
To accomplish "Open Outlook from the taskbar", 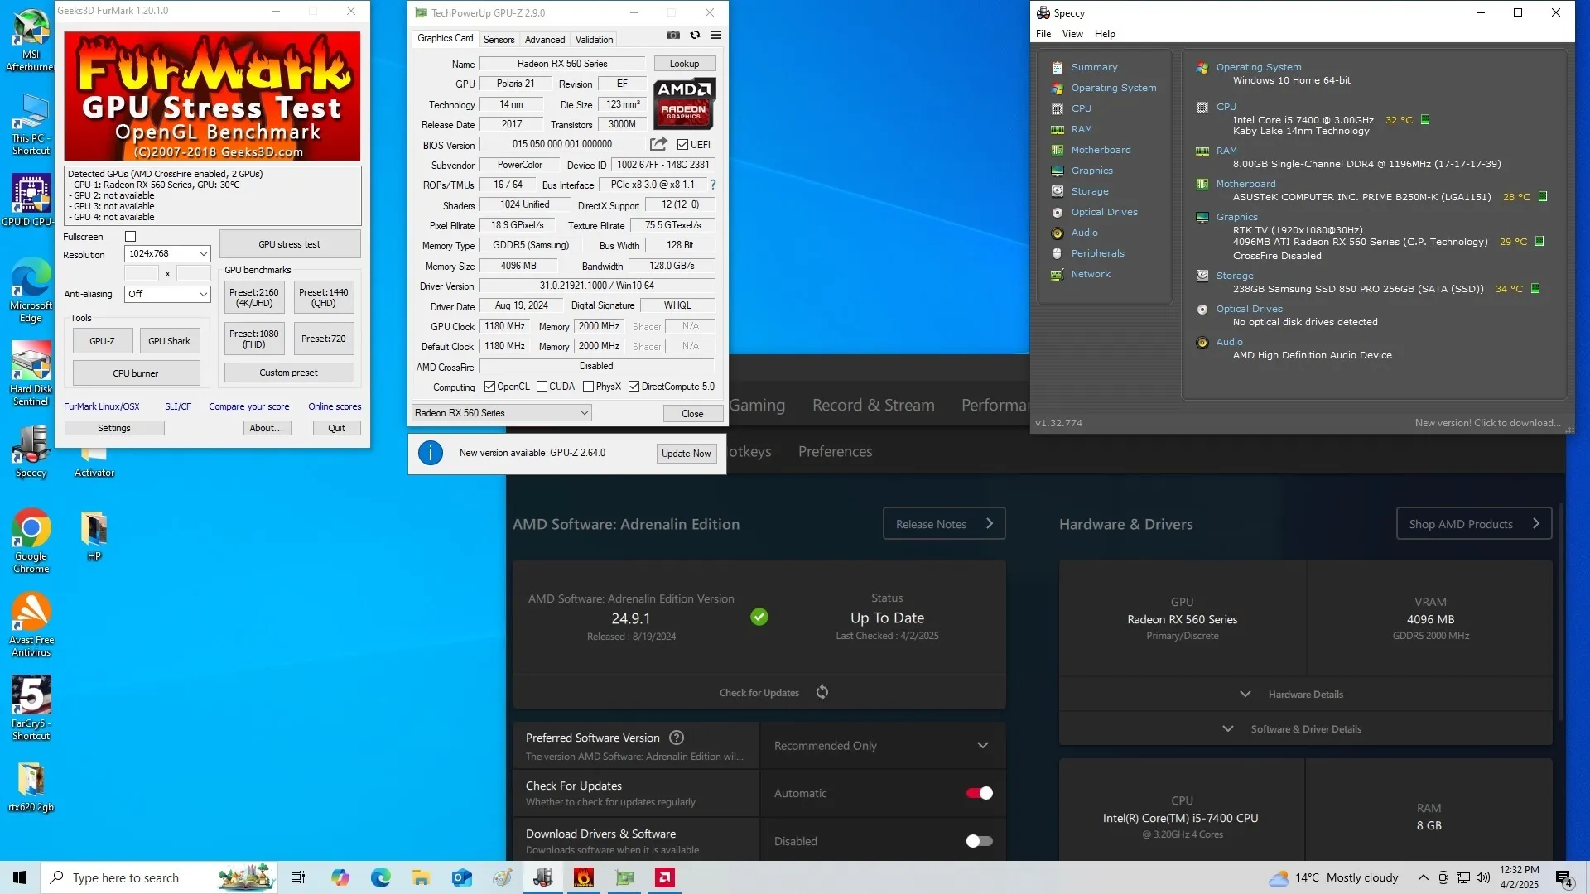I will [x=461, y=877].
